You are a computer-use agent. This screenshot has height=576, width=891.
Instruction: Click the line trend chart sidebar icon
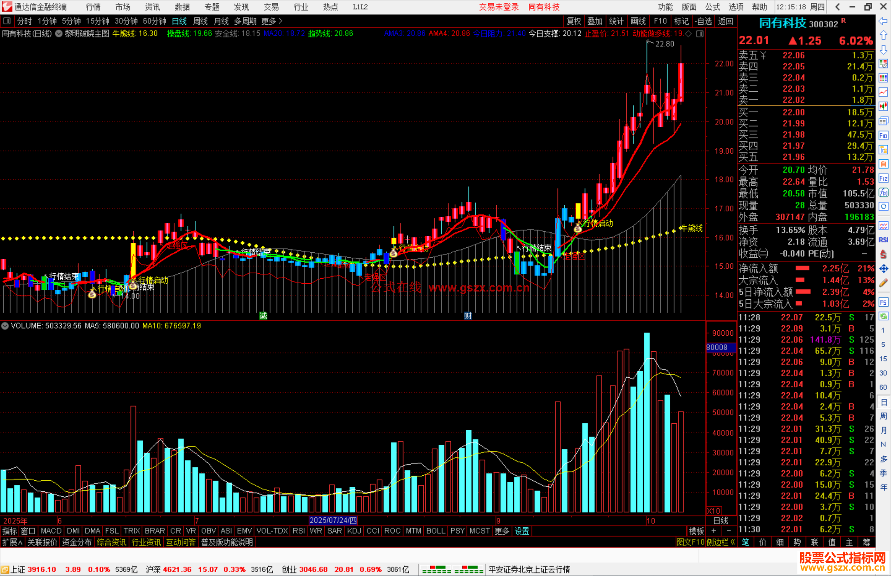883,92
